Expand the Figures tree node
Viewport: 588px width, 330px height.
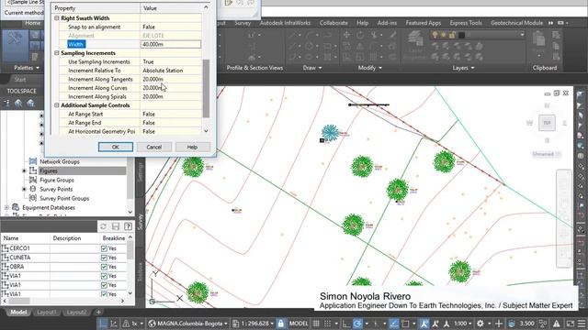click(x=25, y=171)
